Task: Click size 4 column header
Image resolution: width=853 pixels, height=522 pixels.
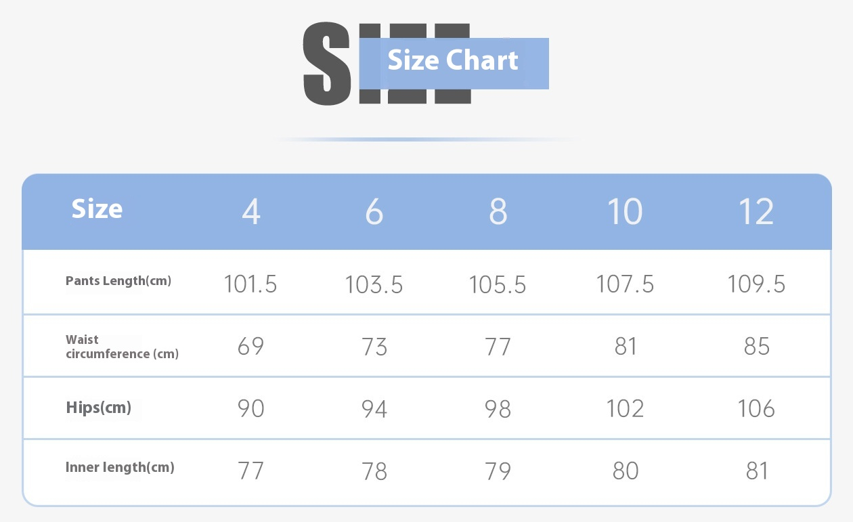Action: tap(251, 212)
